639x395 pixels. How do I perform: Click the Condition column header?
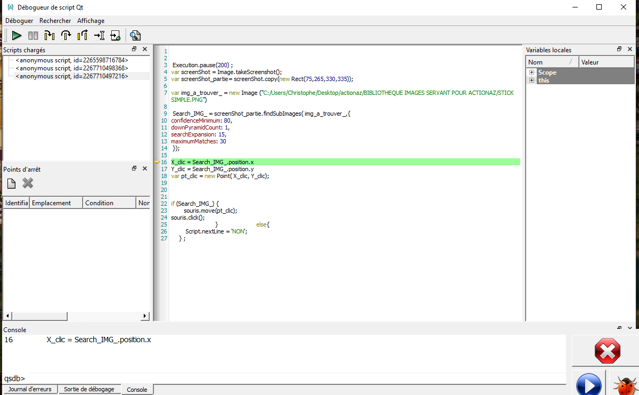tap(110, 203)
